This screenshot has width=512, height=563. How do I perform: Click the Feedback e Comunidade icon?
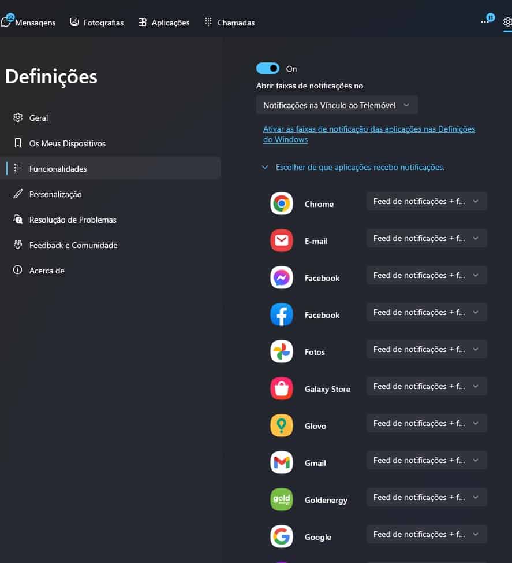(x=17, y=245)
